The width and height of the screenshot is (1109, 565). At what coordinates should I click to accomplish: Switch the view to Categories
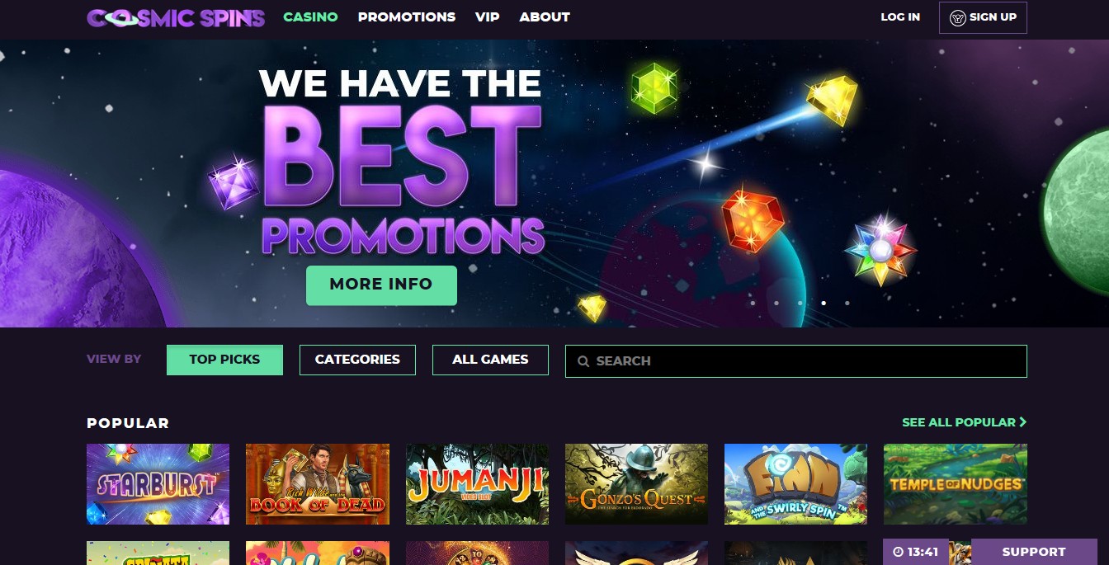pos(357,360)
